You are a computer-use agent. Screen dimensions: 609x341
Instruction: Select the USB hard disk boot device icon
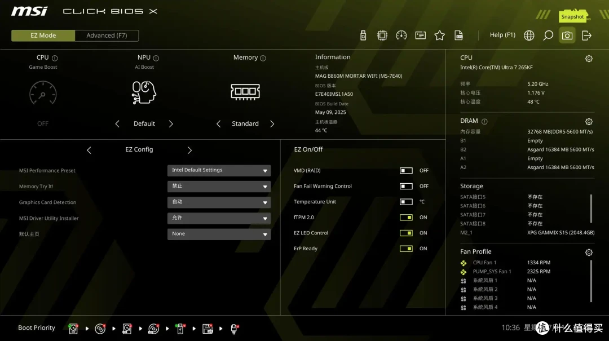tap(127, 329)
